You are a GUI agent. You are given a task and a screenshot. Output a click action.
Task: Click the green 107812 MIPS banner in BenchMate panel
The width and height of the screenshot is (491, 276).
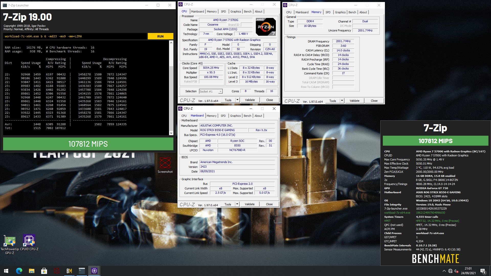(435, 141)
